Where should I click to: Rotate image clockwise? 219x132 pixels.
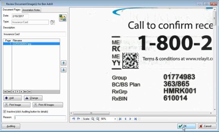(x=79, y=119)
